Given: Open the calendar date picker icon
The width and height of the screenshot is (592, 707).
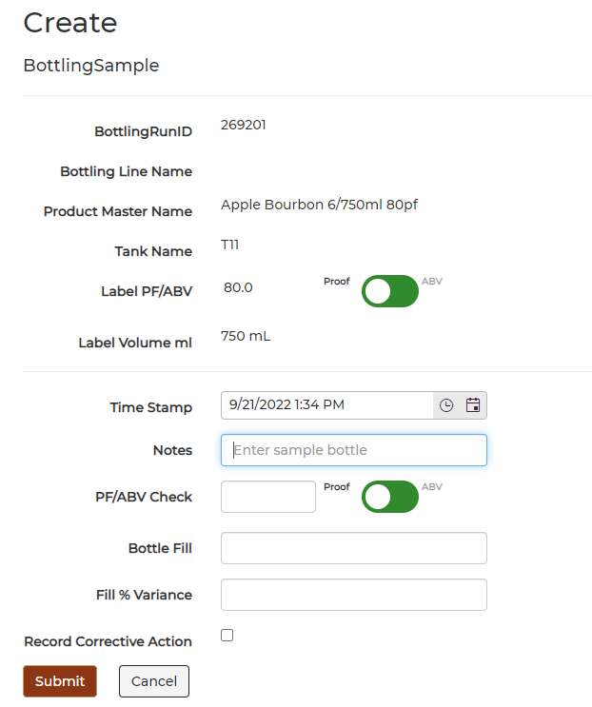Looking at the screenshot, I should [472, 405].
